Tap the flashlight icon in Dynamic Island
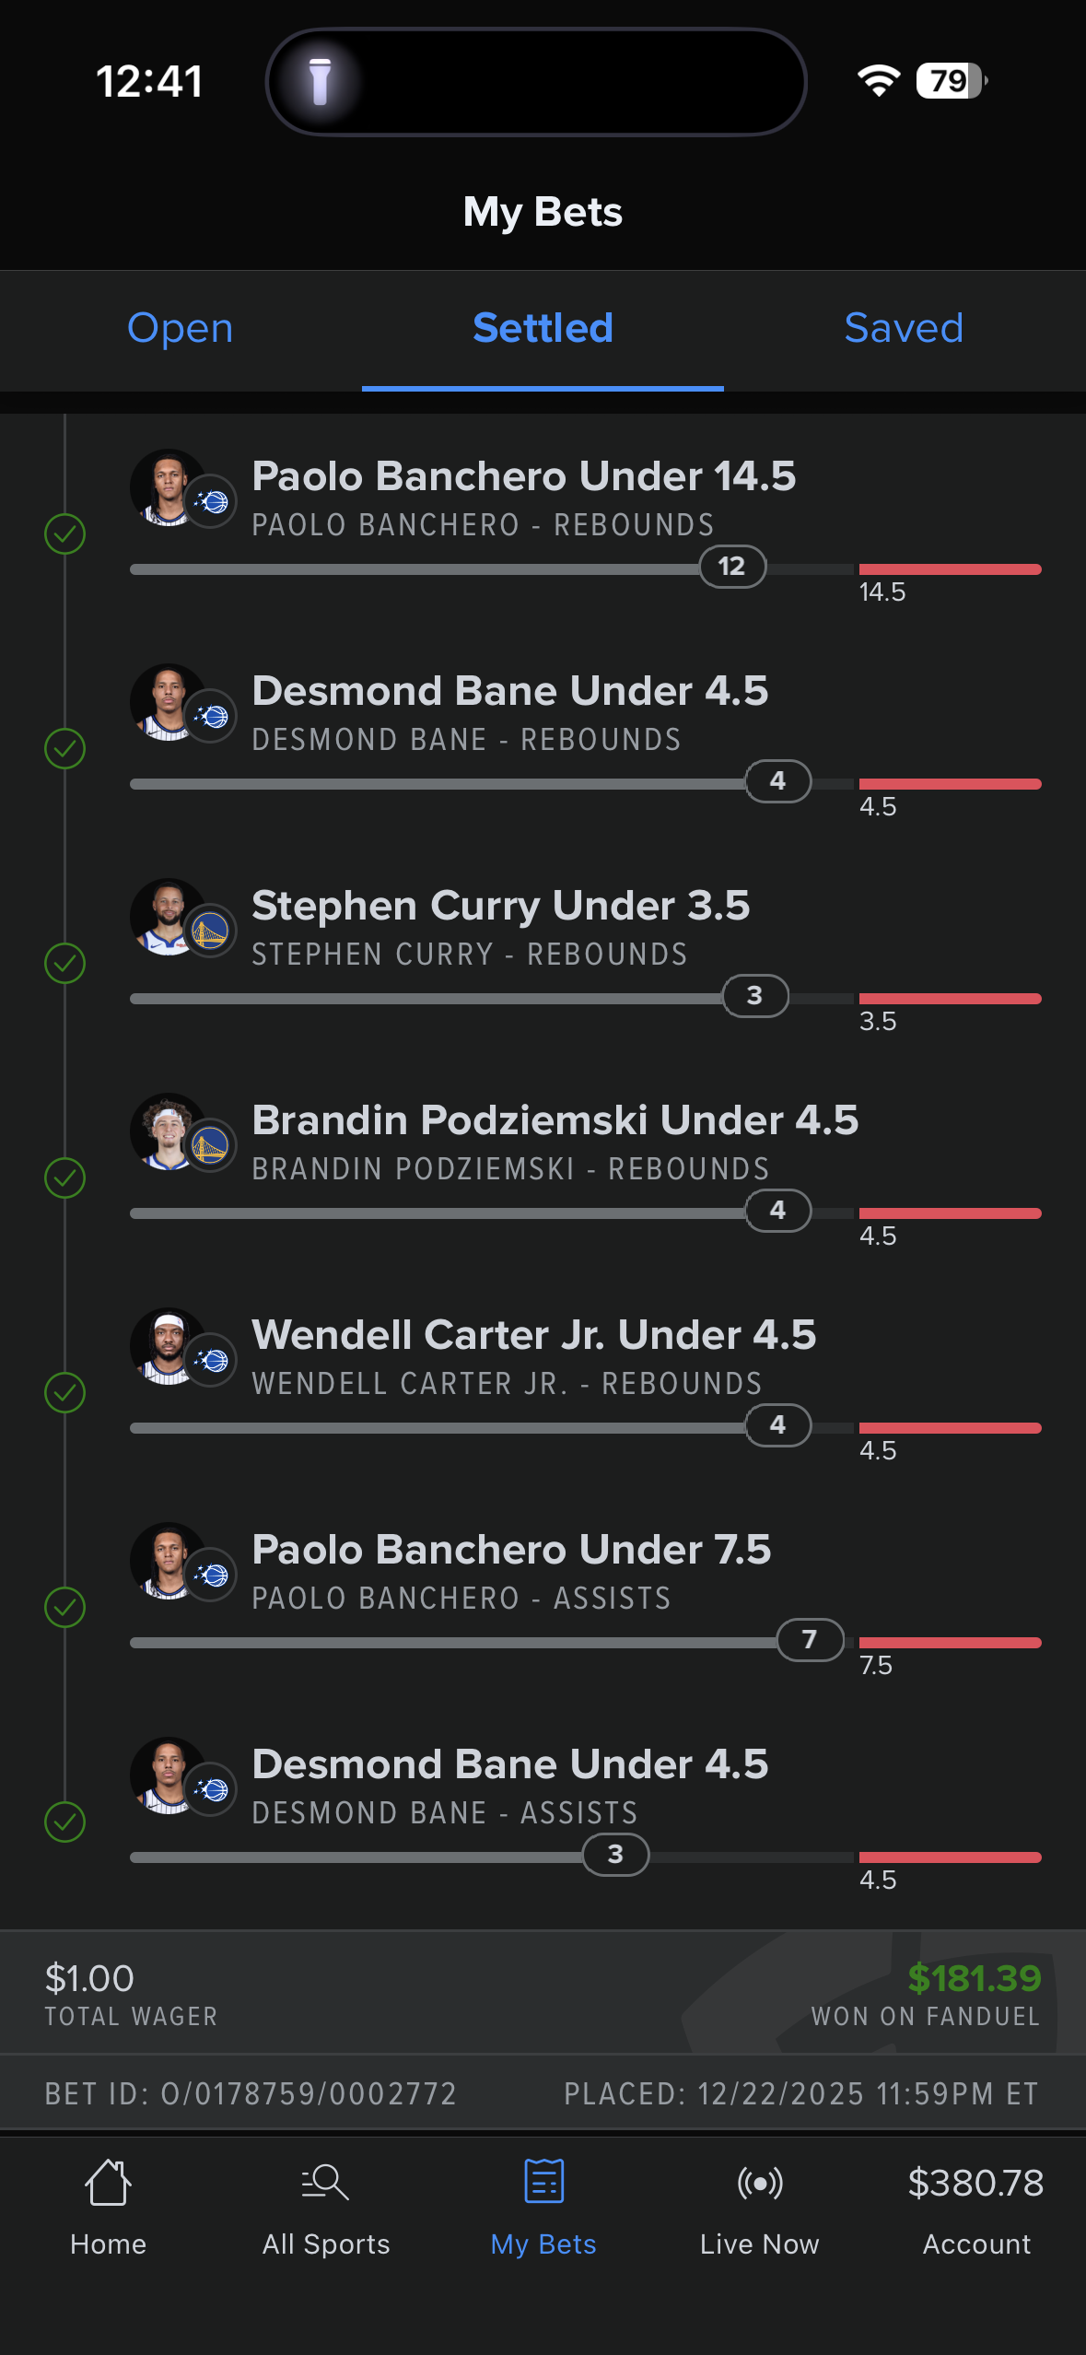The image size is (1086, 2355). (320, 81)
